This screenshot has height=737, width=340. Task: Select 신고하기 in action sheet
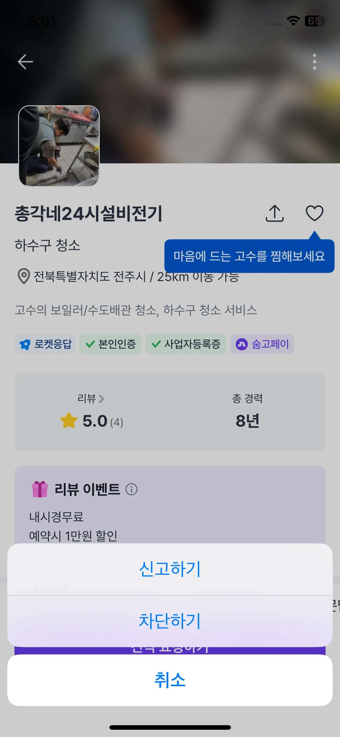(x=170, y=569)
